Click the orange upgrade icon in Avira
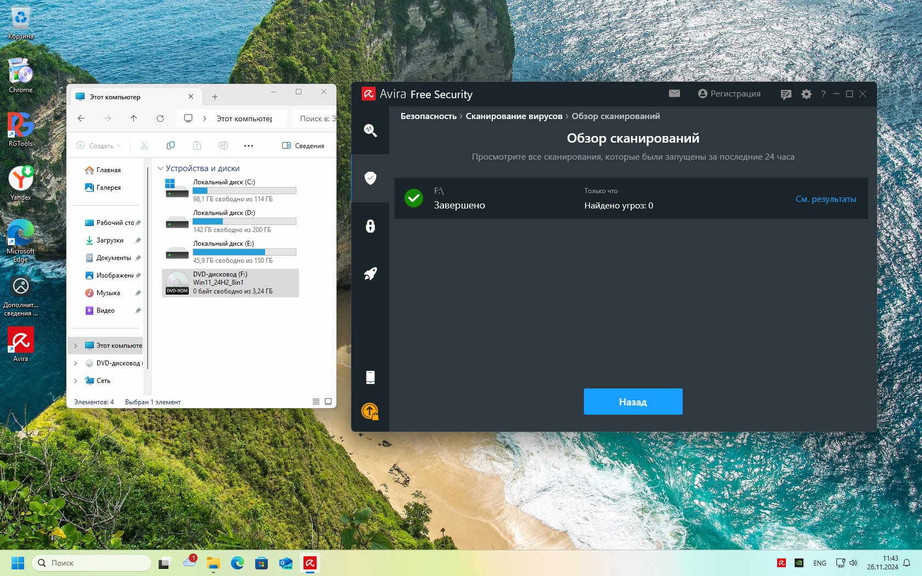Viewport: 922px width, 576px height. coord(370,411)
